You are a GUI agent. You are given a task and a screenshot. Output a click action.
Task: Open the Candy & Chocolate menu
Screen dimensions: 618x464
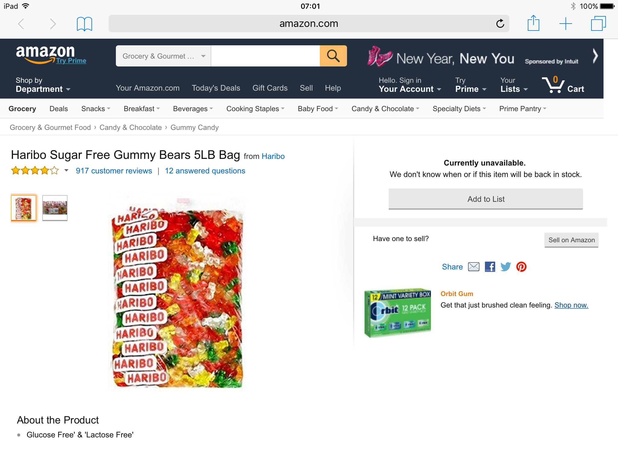point(385,109)
